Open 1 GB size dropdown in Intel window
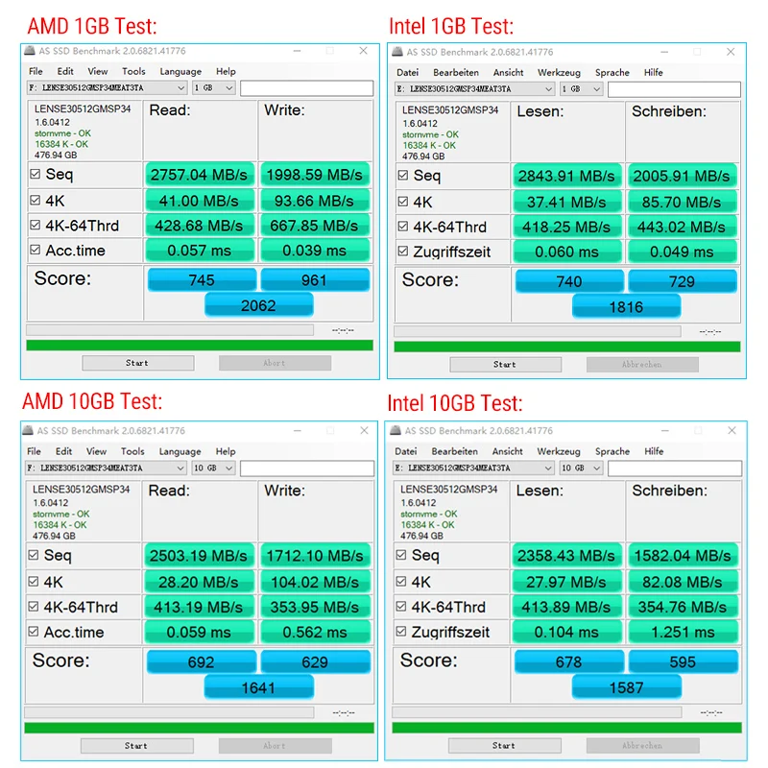Viewport: 768px width, 768px height. (x=581, y=89)
